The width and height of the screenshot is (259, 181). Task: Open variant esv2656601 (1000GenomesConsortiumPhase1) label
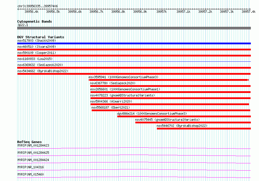tap(125, 89)
